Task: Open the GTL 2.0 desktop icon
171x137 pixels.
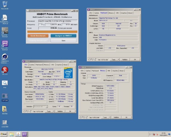Action: click(5, 71)
